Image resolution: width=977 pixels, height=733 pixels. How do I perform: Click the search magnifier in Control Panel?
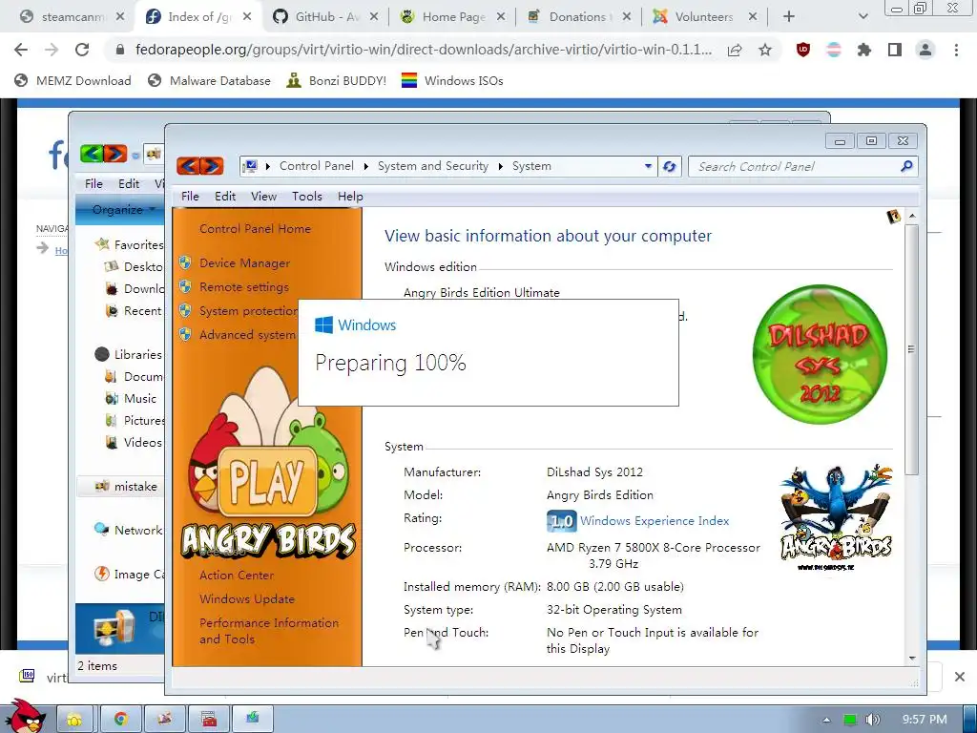click(906, 166)
